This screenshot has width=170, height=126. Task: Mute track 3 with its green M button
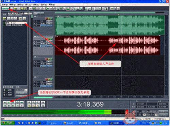click(x=51, y=59)
